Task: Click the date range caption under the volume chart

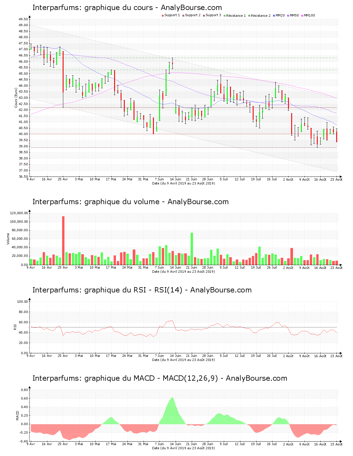Action: 183,272
